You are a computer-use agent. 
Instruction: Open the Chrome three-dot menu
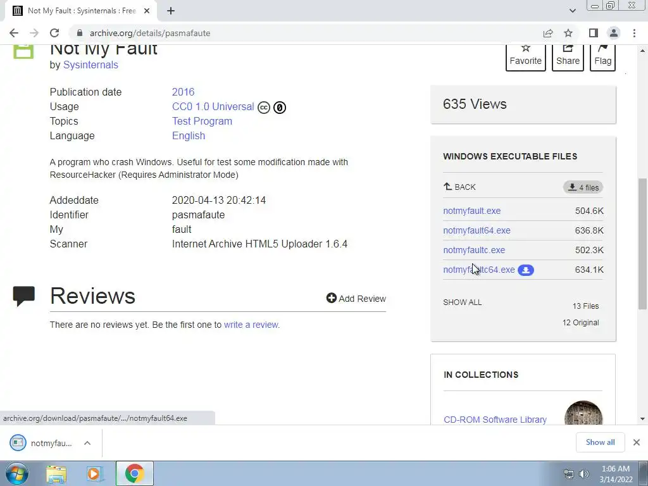coord(634,33)
